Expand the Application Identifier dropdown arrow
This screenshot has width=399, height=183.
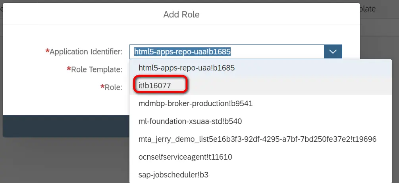[333, 51]
